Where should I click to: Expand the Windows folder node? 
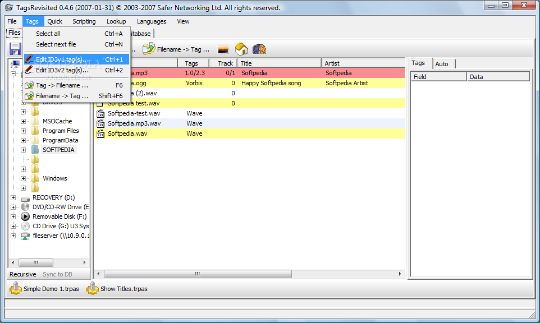23,178
